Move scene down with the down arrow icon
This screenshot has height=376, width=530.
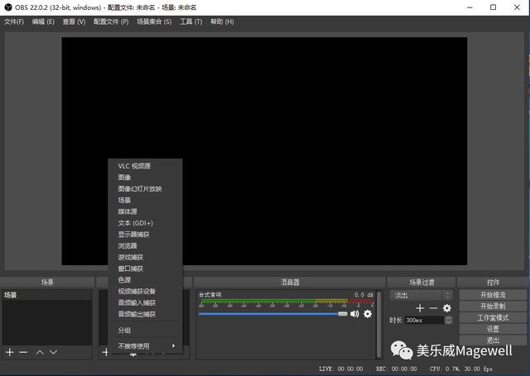pyautogui.click(x=53, y=352)
